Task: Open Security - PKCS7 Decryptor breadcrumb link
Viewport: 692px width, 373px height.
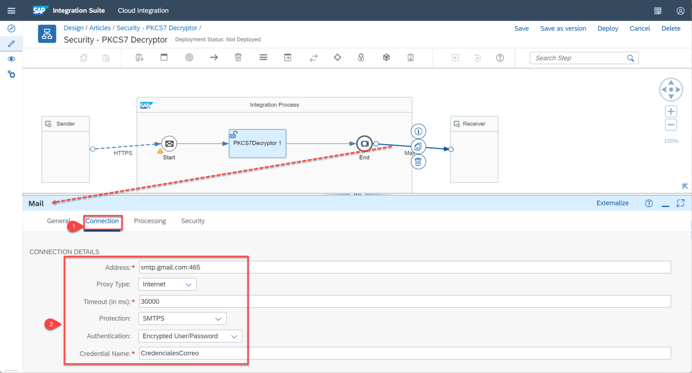Action: click(x=157, y=28)
